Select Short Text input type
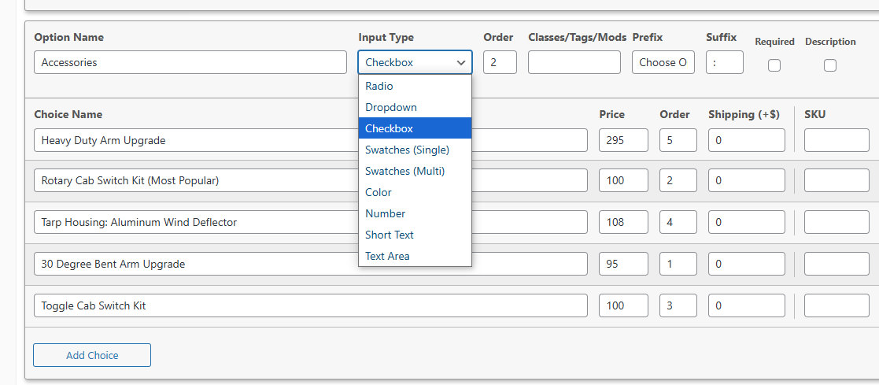This screenshot has width=879, height=385. point(415,235)
